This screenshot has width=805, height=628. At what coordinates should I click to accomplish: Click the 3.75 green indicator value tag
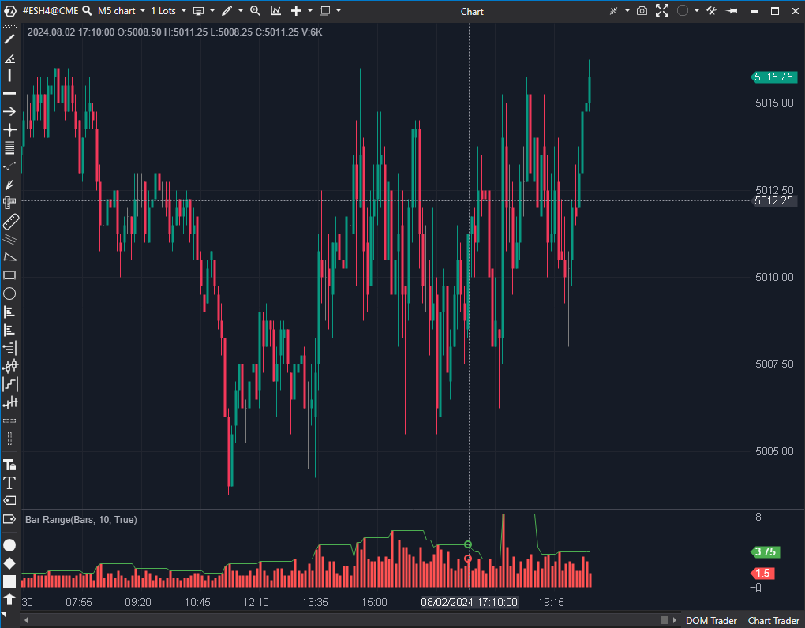tap(765, 552)
